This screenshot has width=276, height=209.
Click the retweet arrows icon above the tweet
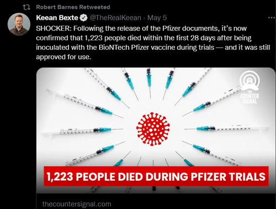coord(26,7)
